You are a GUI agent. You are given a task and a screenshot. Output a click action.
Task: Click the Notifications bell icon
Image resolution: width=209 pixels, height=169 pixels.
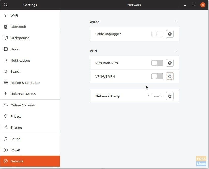(x=6, y=60)
